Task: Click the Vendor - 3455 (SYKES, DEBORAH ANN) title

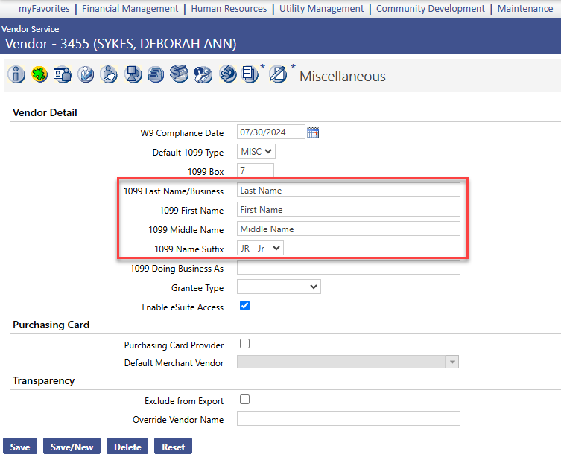Action: 121,44
